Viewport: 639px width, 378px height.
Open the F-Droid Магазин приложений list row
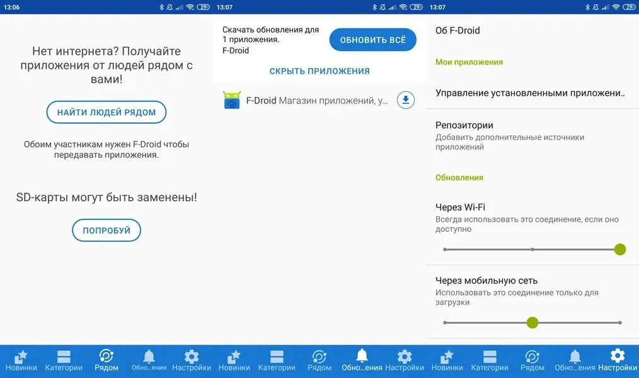click(x=319, y=100)
